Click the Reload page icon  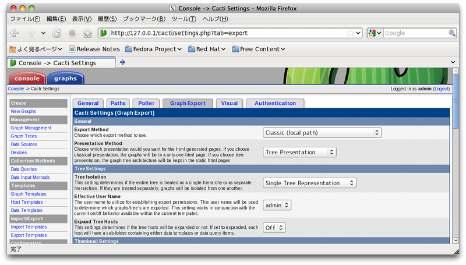pyautogui.click(x=57, y=33)
